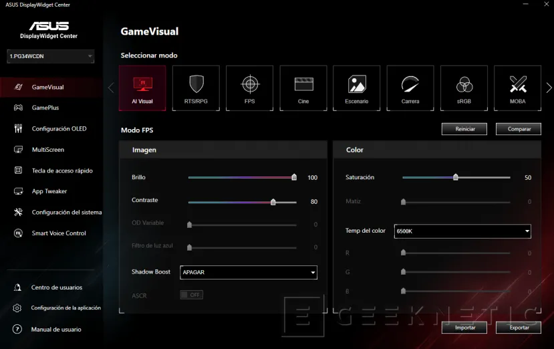Click the B color channel slider
The width and height of the screenshot is (554, 349).
coord(456,291)
